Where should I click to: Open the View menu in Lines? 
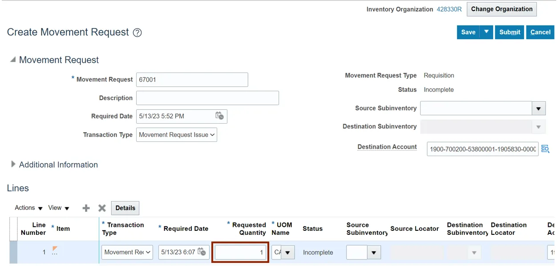coord(59,208)
